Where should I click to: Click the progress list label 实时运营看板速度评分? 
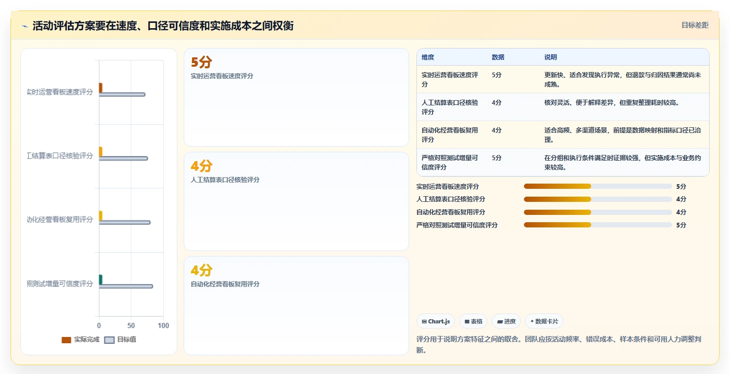point(448,186)
